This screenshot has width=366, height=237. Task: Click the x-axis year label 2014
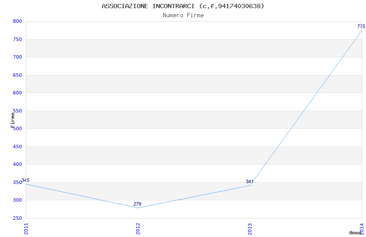pyautogui.click(x=362, y=228)
